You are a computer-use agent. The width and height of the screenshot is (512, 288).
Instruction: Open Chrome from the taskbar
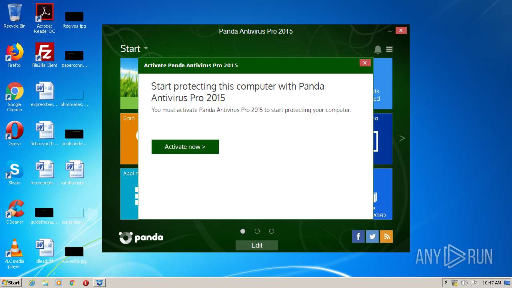tap(72, 283)
